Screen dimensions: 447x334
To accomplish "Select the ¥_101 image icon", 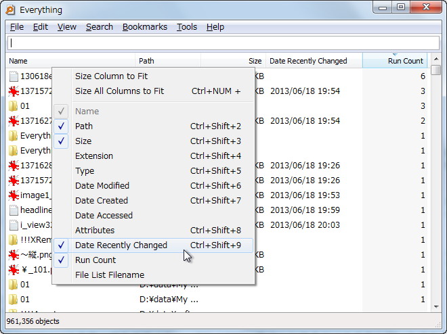I will point(14,270).
